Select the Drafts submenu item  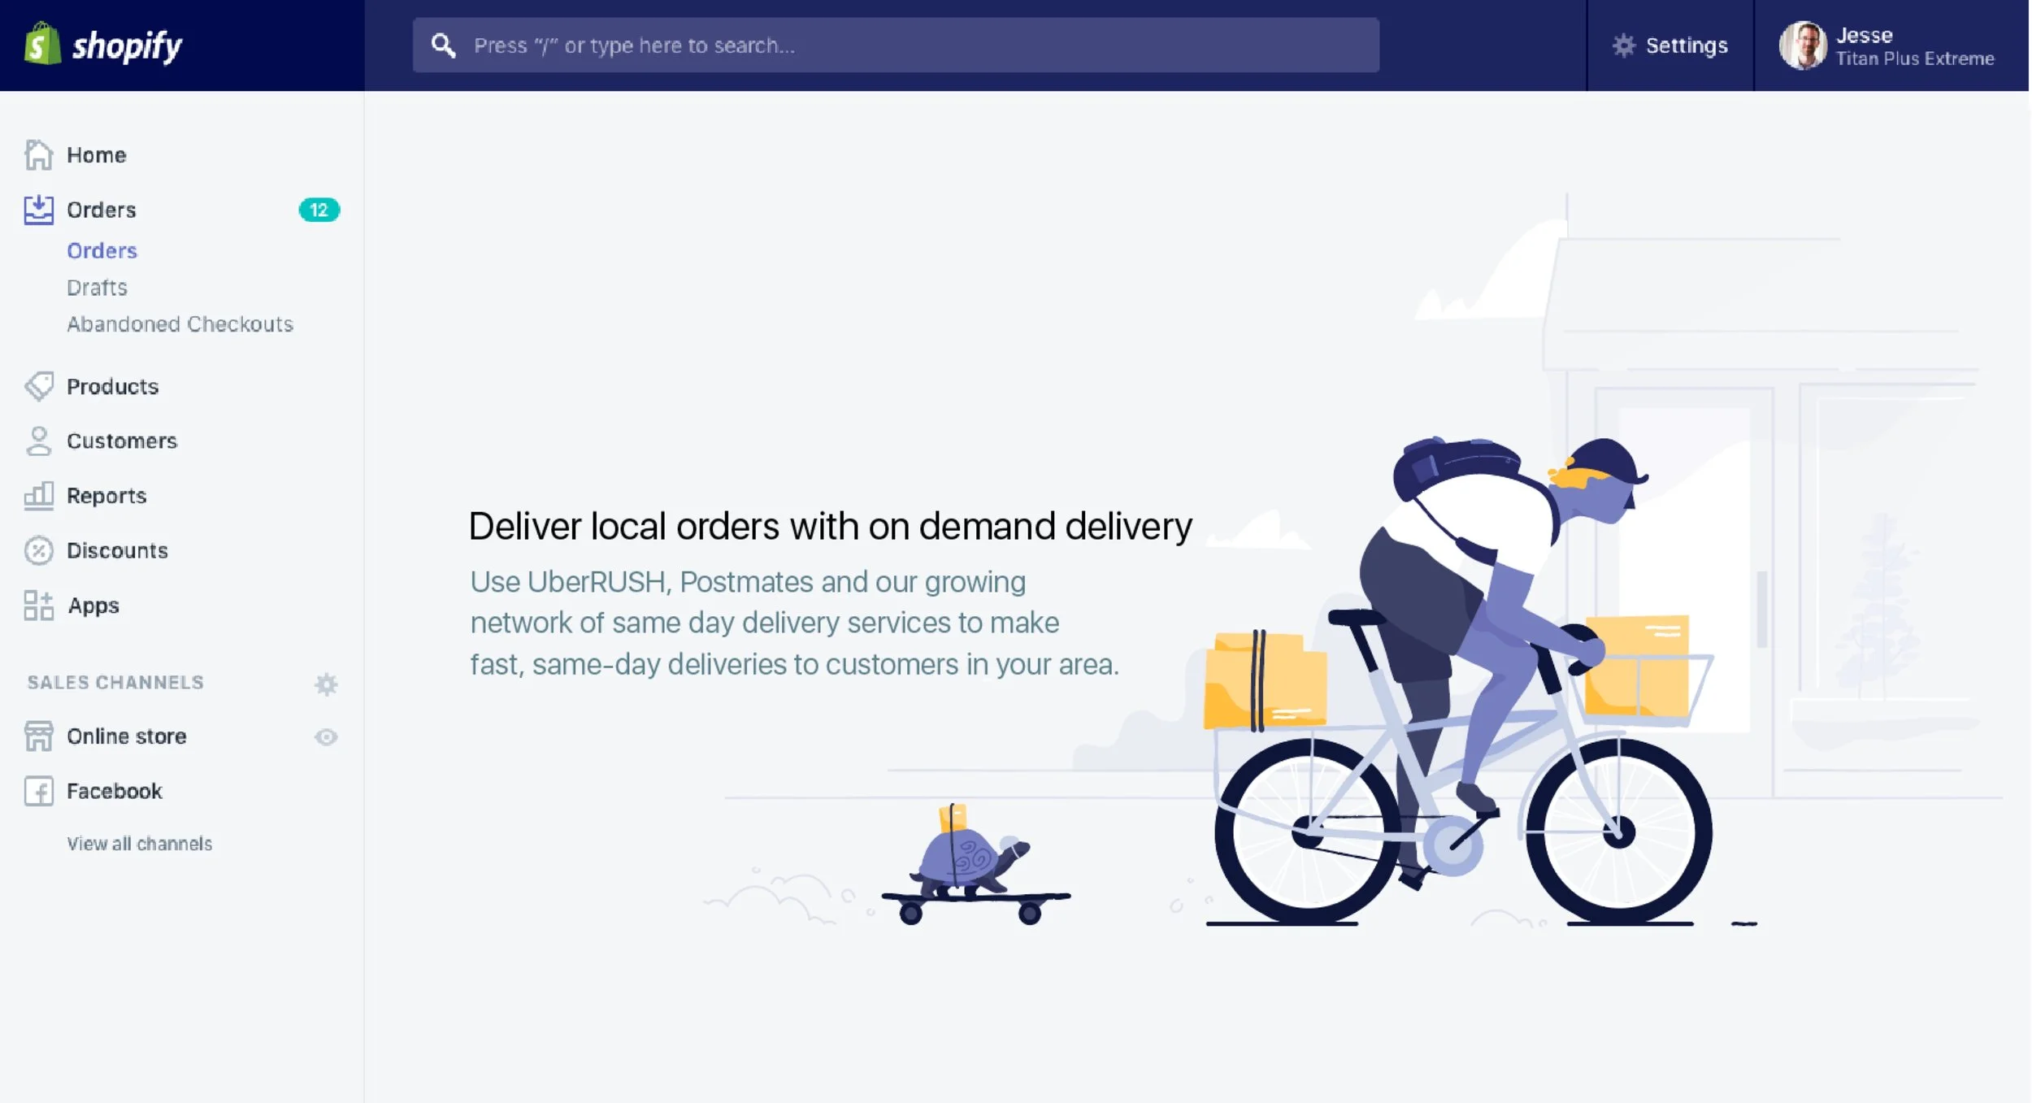click(97, 287)
